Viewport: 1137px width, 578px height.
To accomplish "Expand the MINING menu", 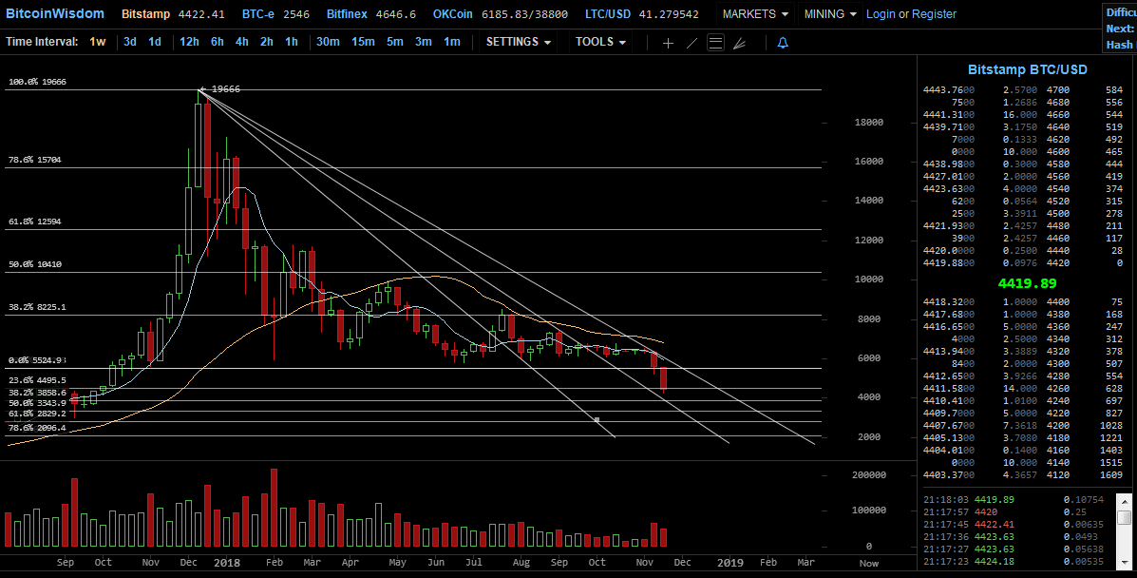I will tap(829, 14).
